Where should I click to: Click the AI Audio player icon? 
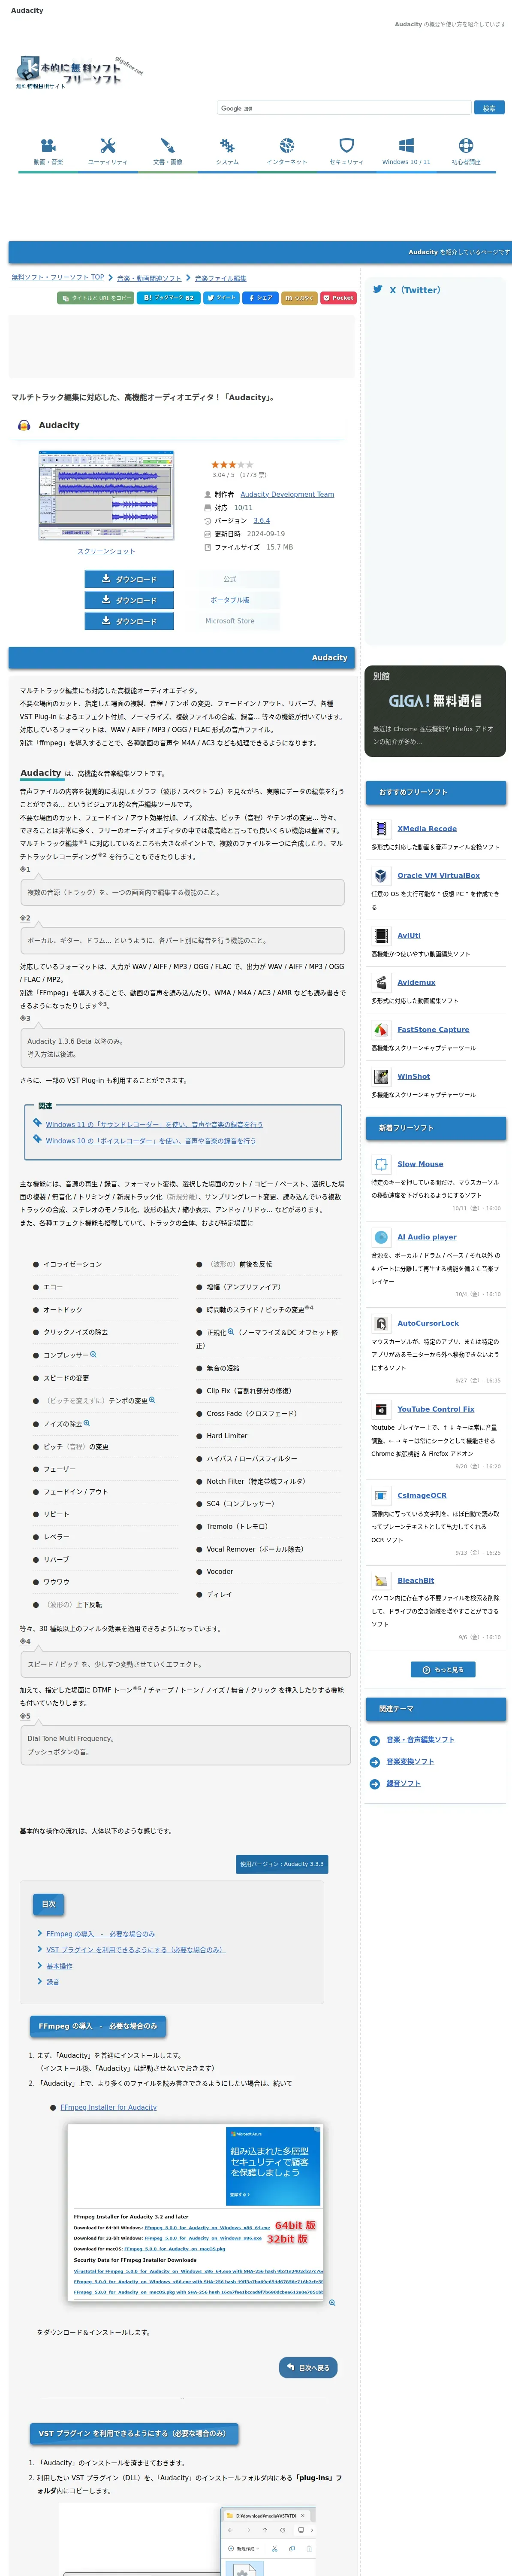pyautogui.click(x=380, y=1236)
